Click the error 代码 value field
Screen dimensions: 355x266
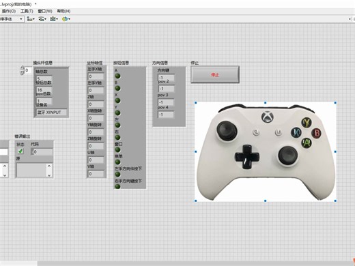click(42, 151)
